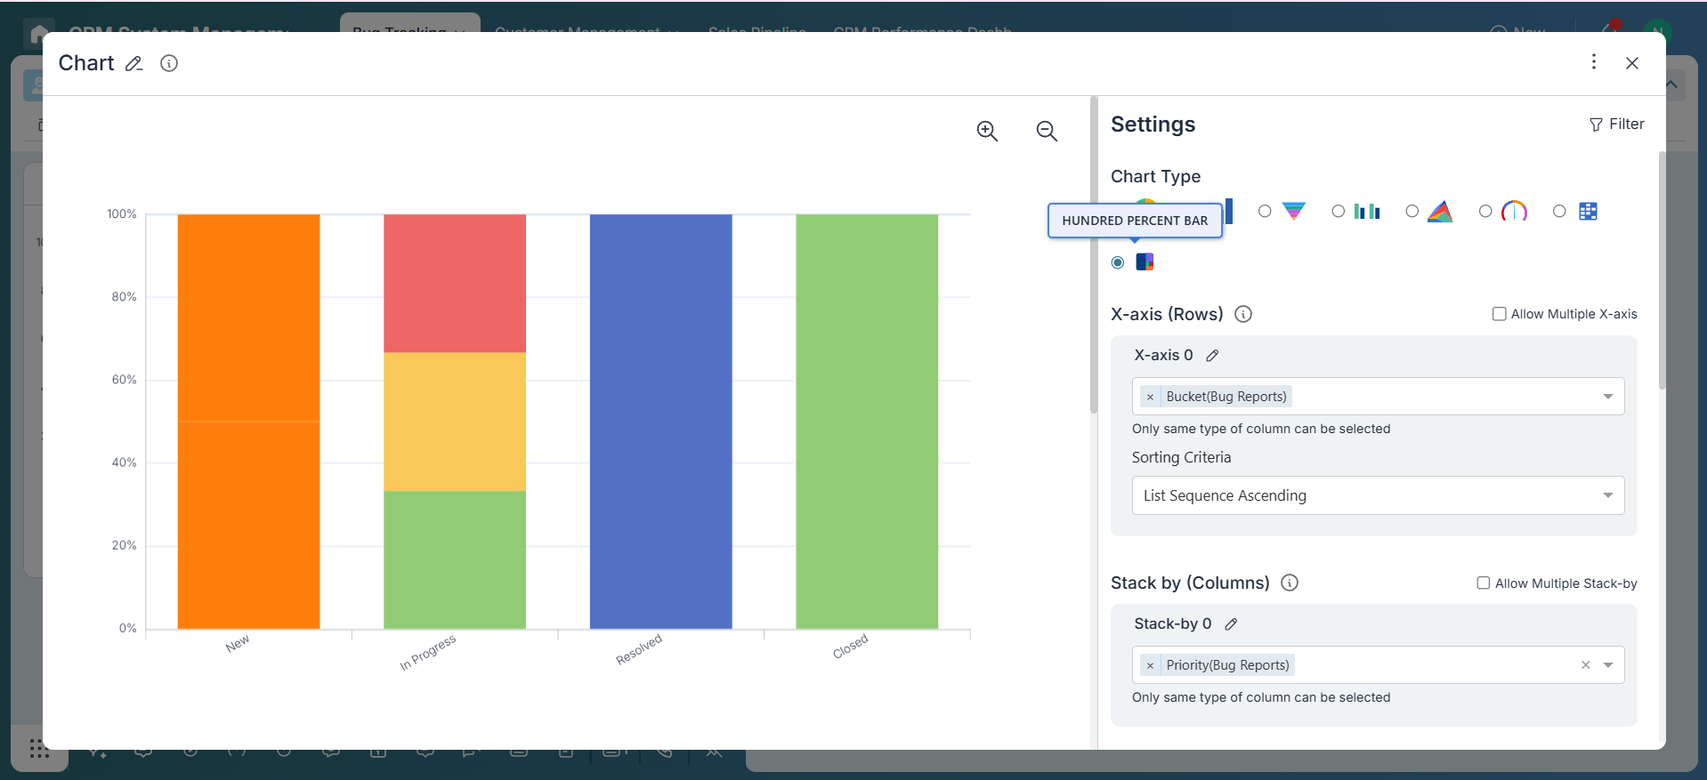Open the apps grid icon in background window

point(39,748)
